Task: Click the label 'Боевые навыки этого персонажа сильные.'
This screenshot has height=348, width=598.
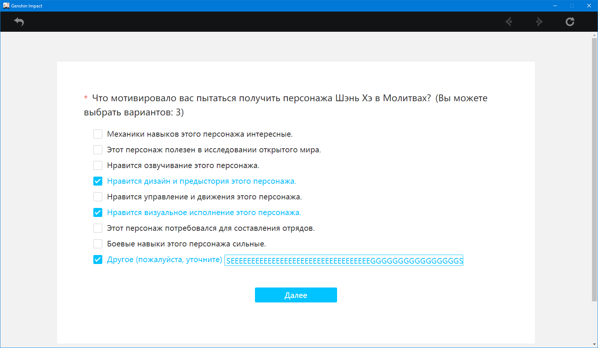Action: [187, 244]
